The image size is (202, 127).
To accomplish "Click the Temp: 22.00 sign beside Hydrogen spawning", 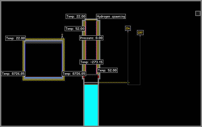I will point(76,17).
